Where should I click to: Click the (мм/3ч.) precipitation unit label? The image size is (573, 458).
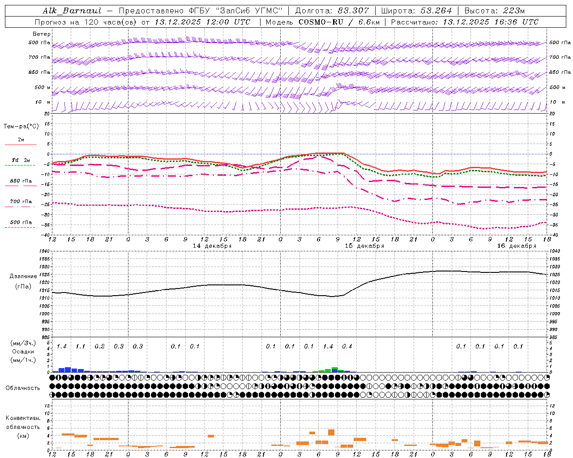coord(23,343)
